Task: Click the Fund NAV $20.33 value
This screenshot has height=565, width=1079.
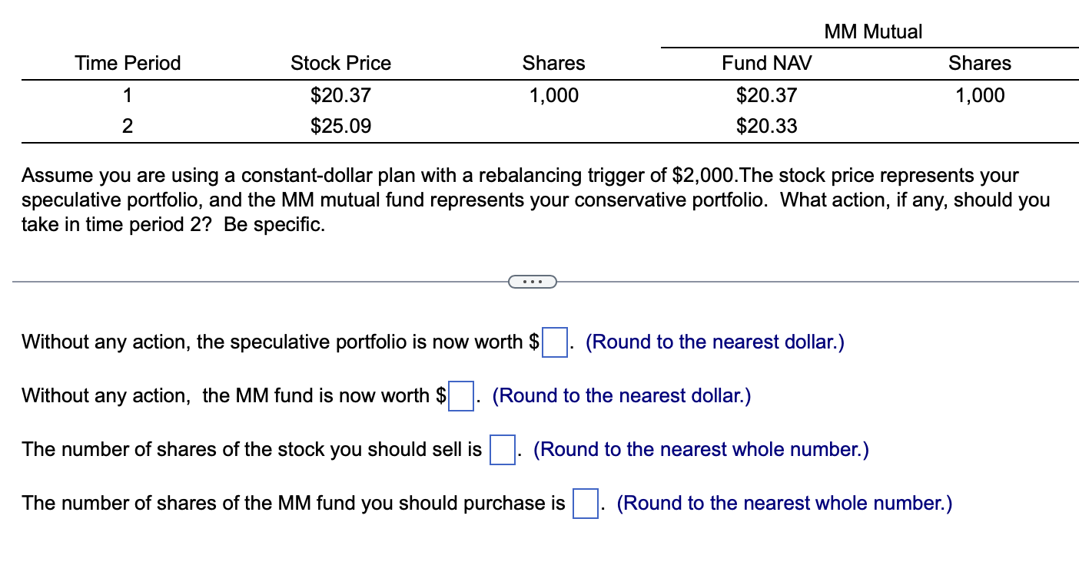Action: [x=766, y=126]
